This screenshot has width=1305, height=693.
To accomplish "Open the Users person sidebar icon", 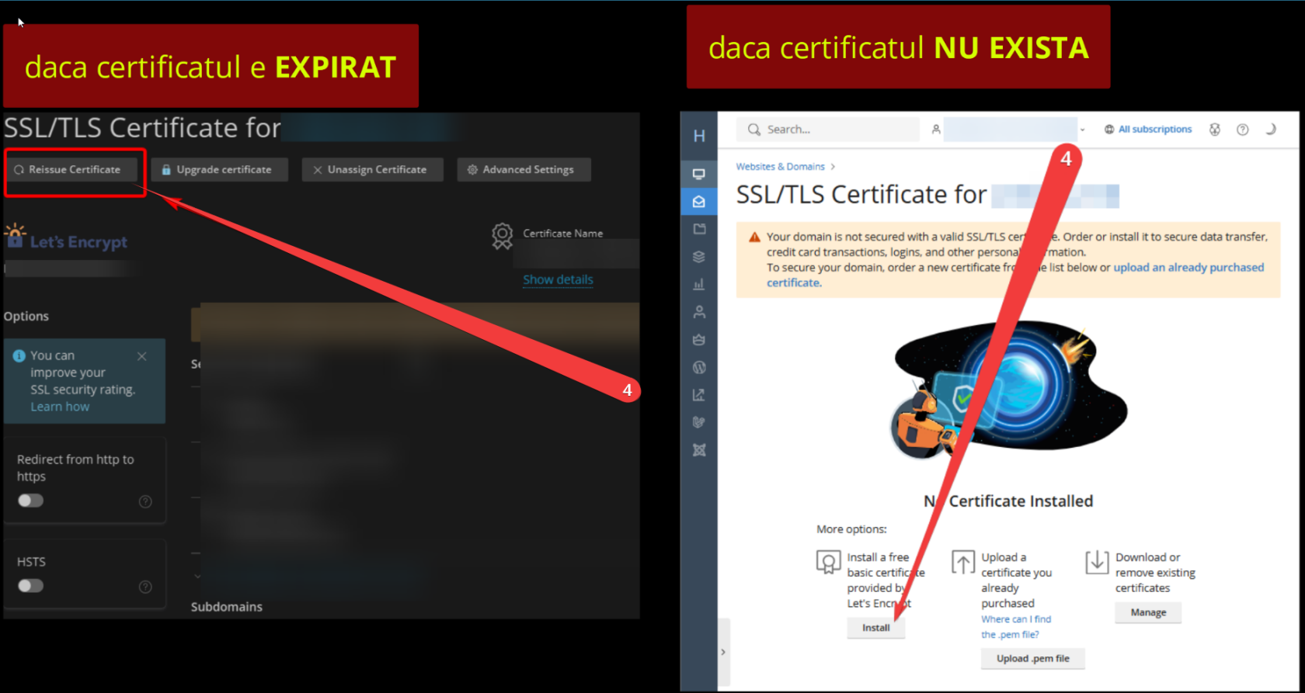I will 699,312.
